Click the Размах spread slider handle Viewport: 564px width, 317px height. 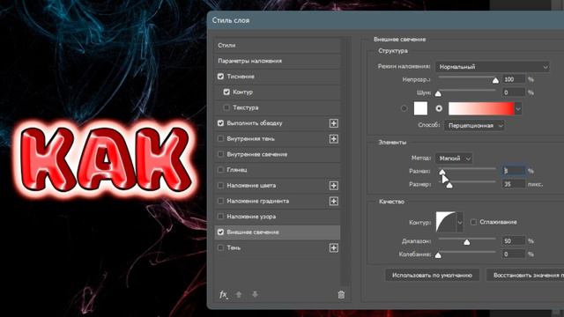(x=442, y=173)
